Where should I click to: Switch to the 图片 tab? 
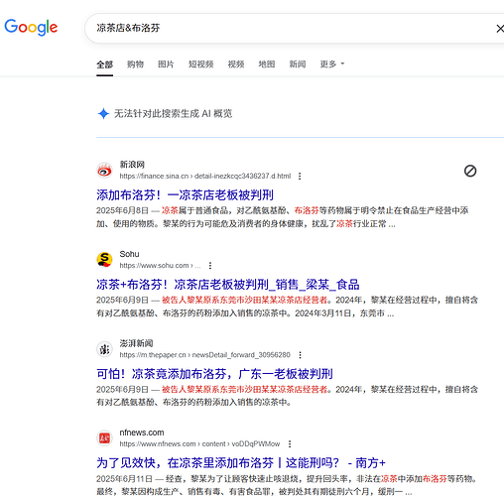(166, 64)
